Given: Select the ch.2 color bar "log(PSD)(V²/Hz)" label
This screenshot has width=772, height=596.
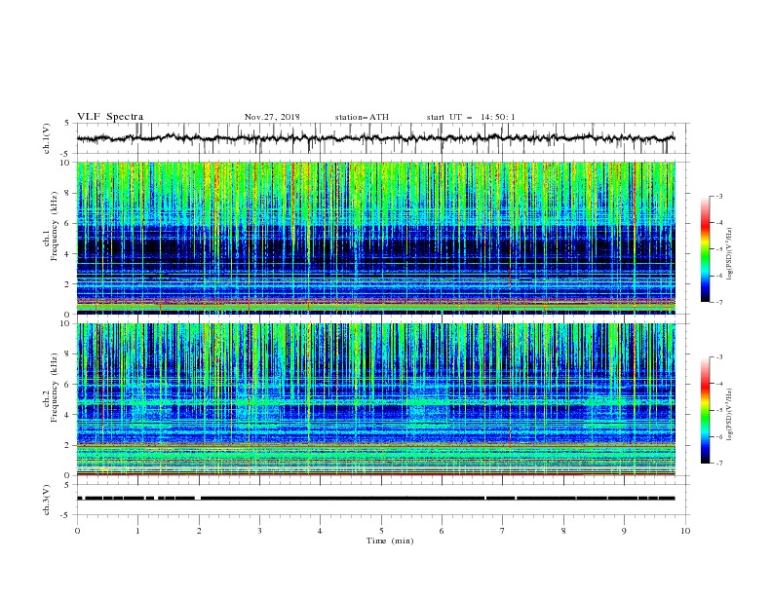Looking at the screenshot, I should click(x=729, y=415).
